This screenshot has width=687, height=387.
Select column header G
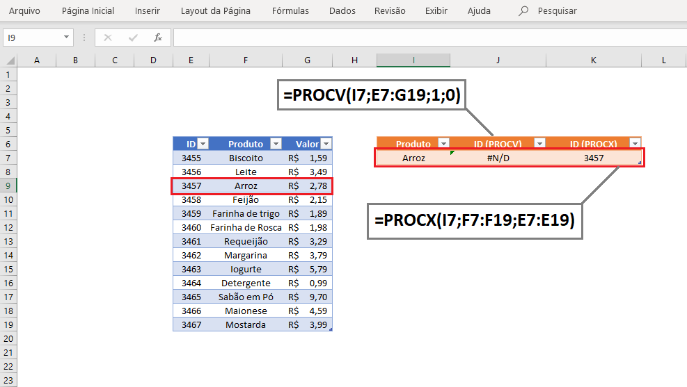(x=308, y=60)
